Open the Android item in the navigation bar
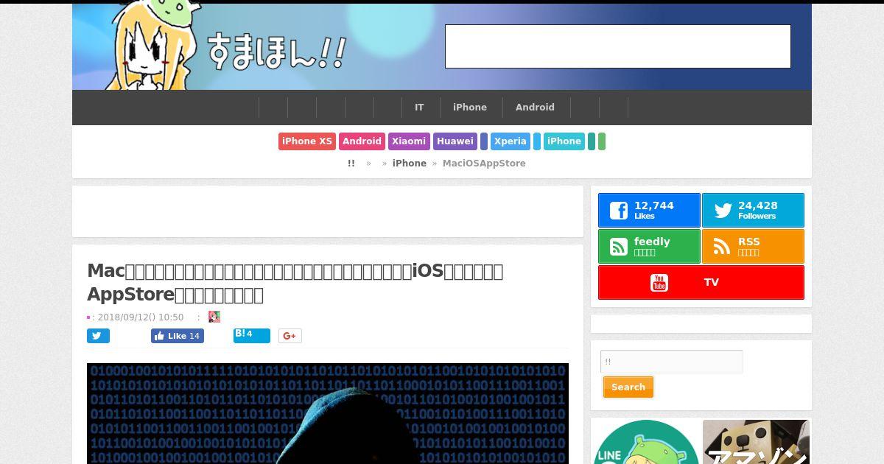 click(x=535, y=108)
